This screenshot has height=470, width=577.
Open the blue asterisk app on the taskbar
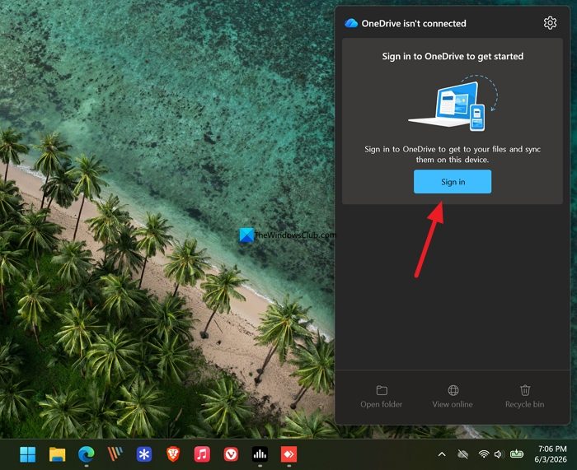(144, 454)
